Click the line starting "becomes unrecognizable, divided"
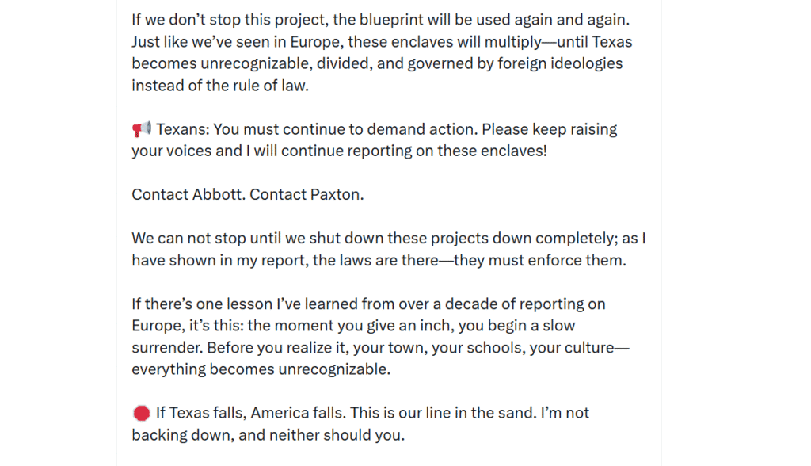 pos(377,63)
